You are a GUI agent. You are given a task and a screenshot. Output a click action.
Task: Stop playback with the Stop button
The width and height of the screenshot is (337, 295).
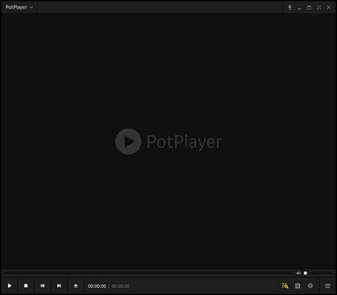(x=26, y=286)
